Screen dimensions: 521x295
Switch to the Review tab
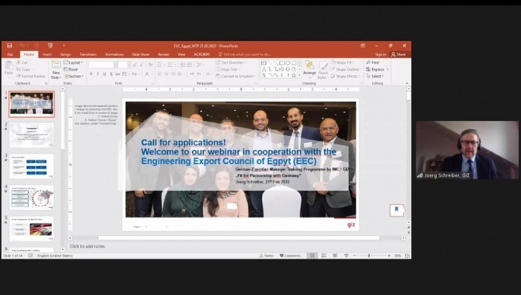pos(163,54)
